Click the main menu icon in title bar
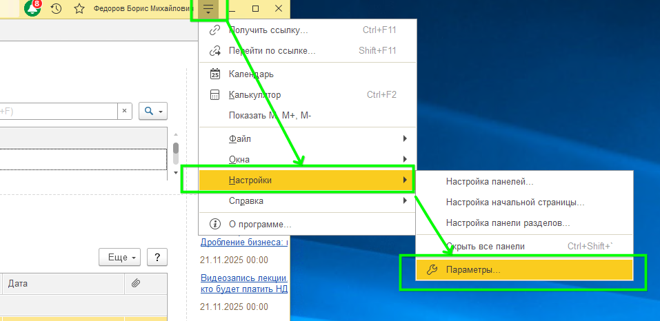This screenshot has width=660, height=321. (208, 9)
